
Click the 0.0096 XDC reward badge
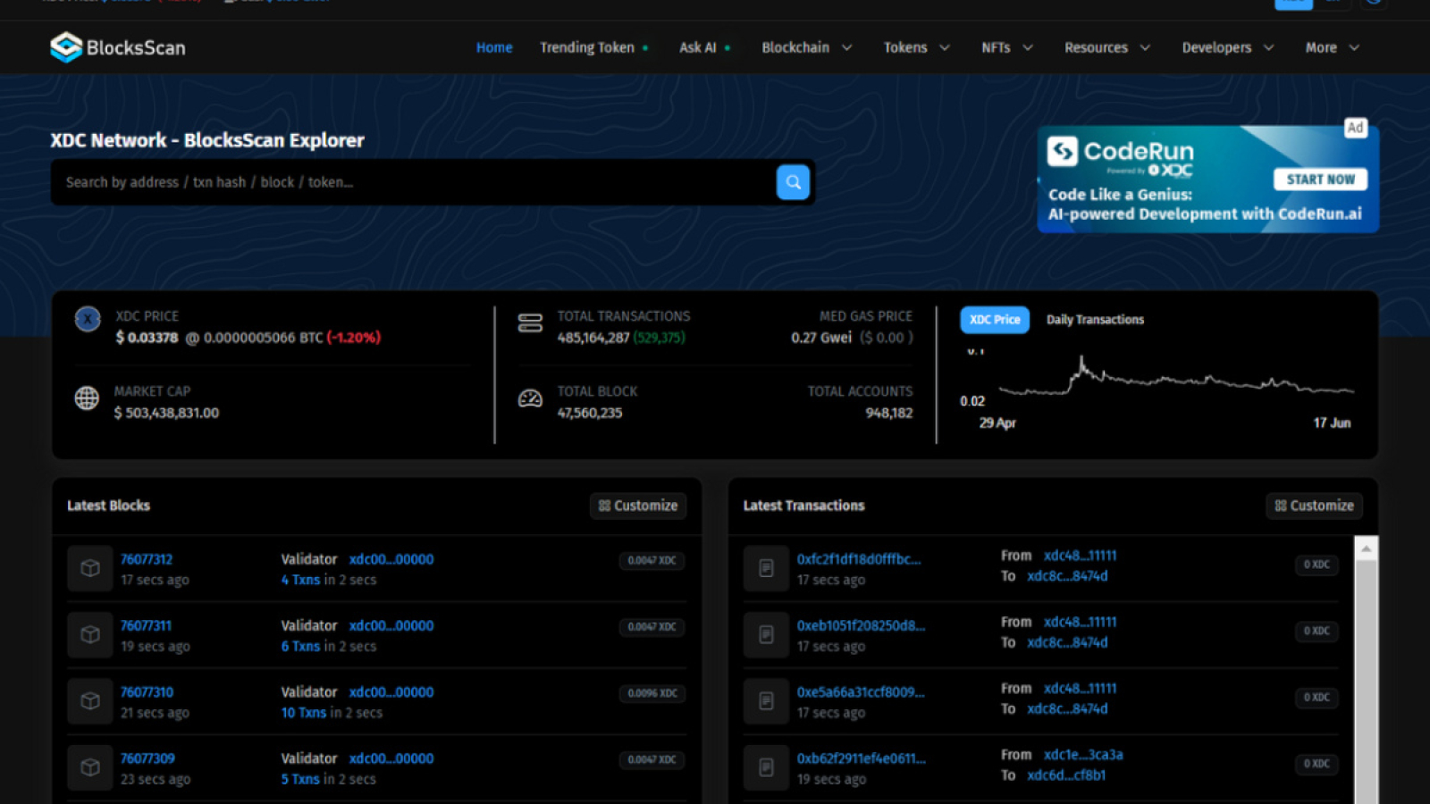(x=652, y=693)
